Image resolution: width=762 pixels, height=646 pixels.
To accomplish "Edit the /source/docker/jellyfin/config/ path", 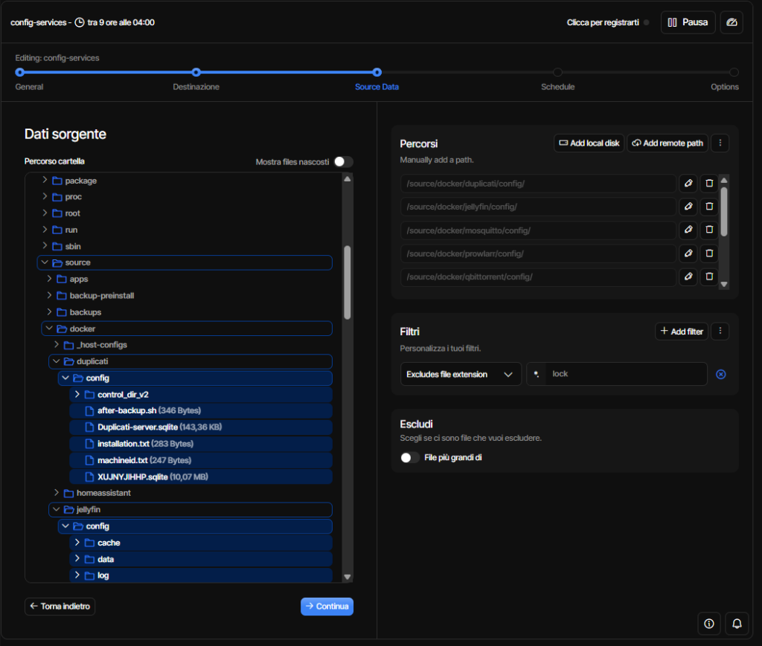I will [x=688, y=207].
